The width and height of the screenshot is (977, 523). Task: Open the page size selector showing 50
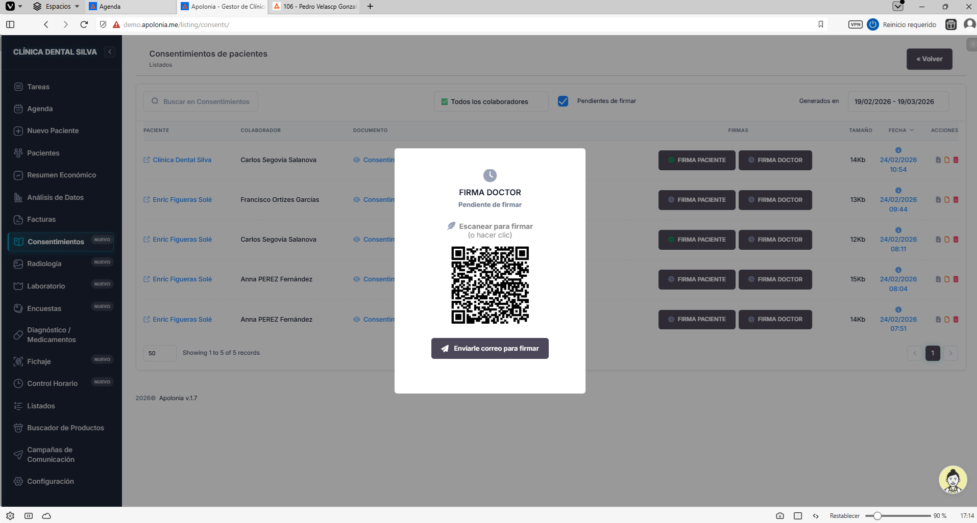[x=160, y=353]
